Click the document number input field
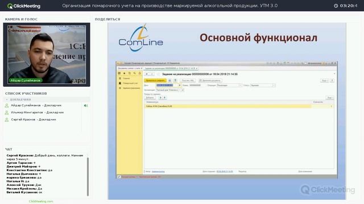364x204 pixels. [x=197, y=86]
